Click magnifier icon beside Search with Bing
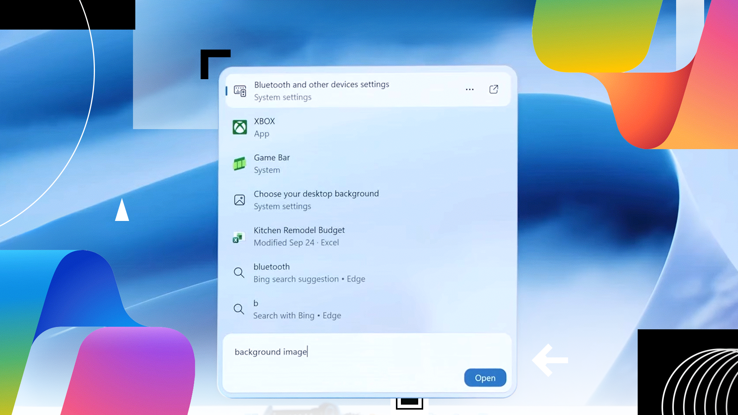This screenshot has width=738, height=415. click(239, 309)
